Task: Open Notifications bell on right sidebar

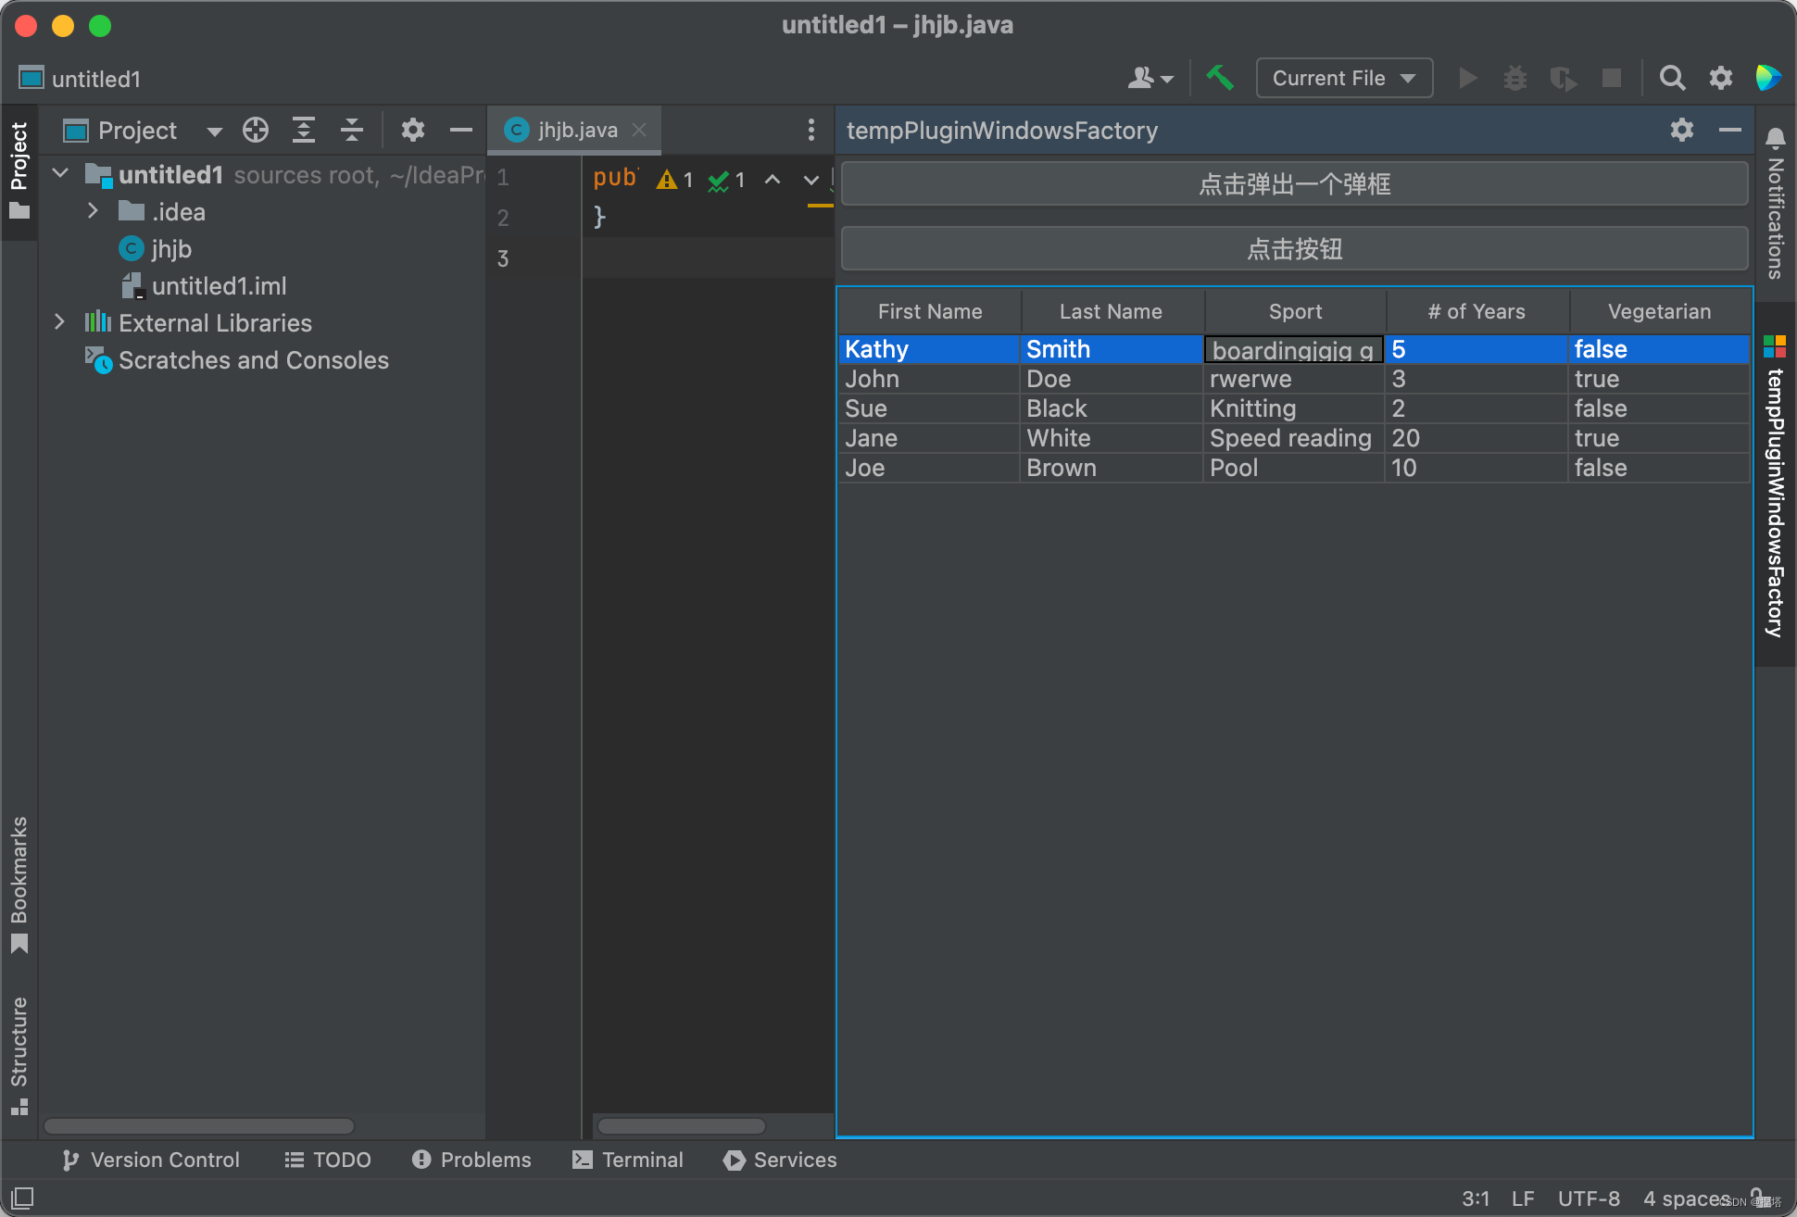Action: [1776, 137]
